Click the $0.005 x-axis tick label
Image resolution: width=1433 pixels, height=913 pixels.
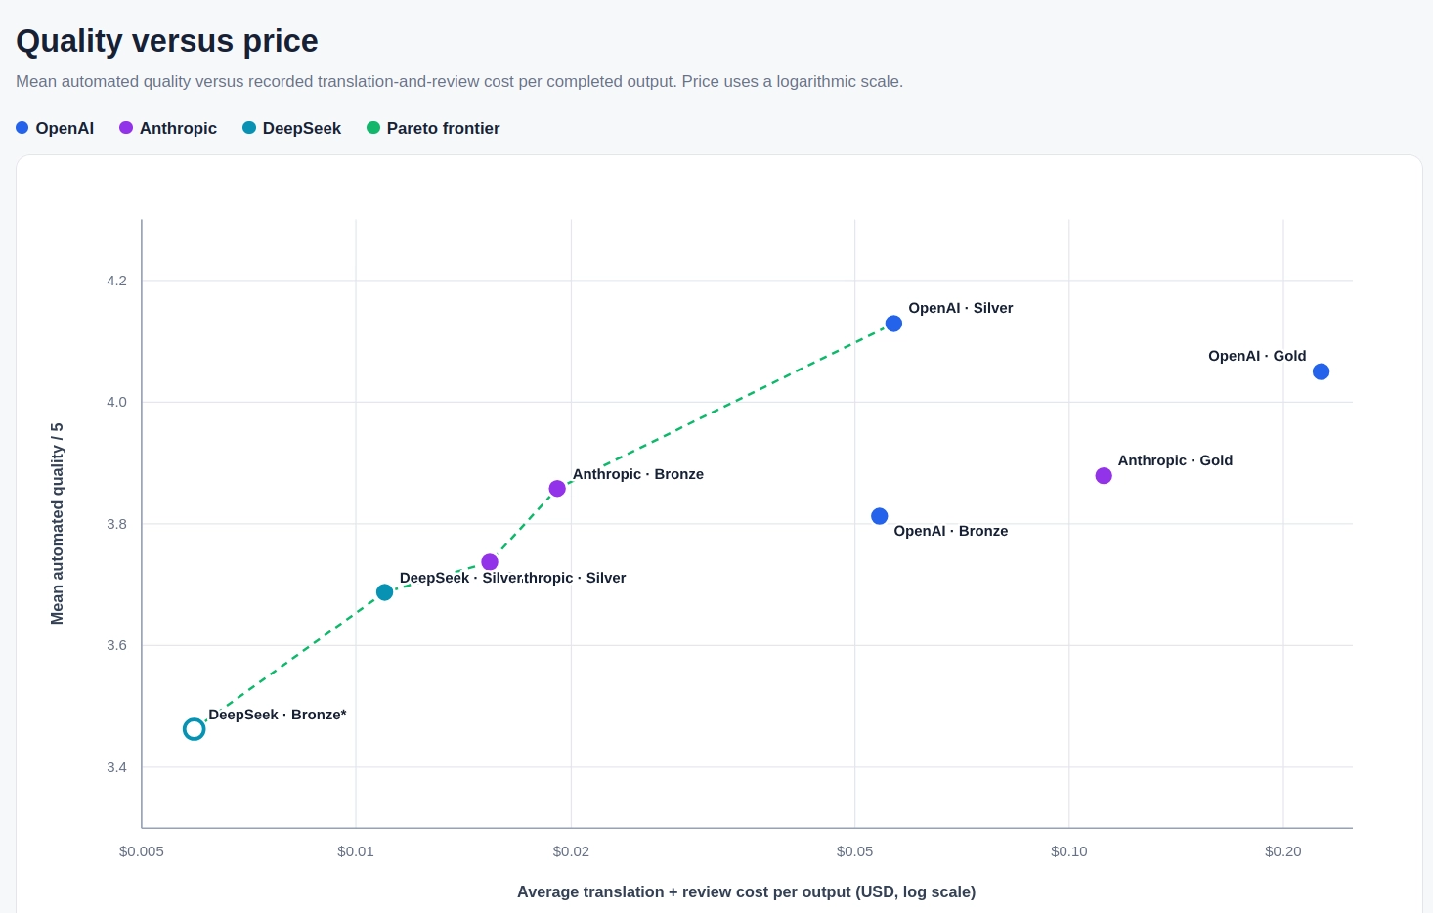[142, 851]
